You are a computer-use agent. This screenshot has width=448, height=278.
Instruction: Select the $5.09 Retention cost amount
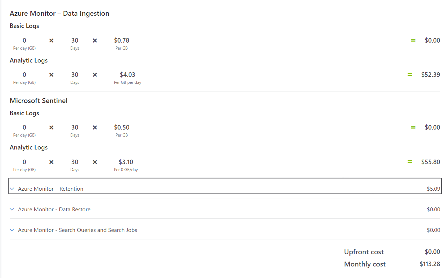click(433, 189)
